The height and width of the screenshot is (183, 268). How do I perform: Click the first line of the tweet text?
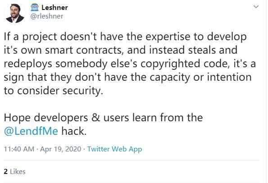point(125,37)
